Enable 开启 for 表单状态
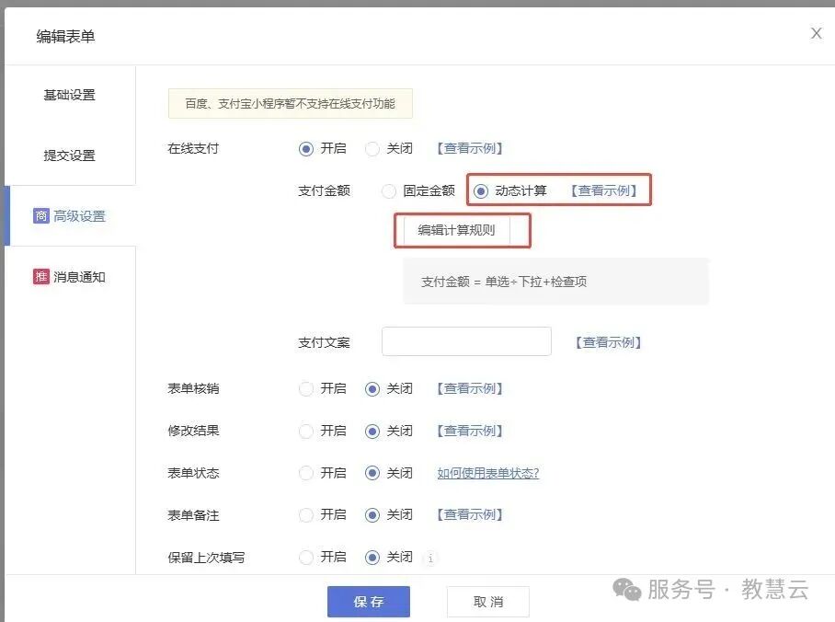835x622 pixels. click(306, 473)
